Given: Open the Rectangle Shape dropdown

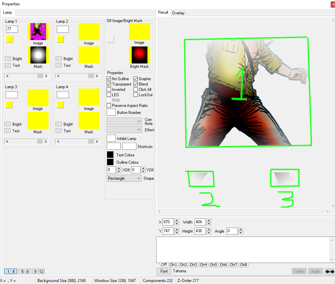Looking at the screenshot, I should click(124, 178).
